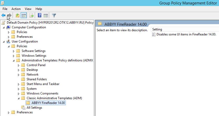The height and width of the screenshot is (116, 219).
Task: Open the Action menu
Action: [x=16, y=9]
